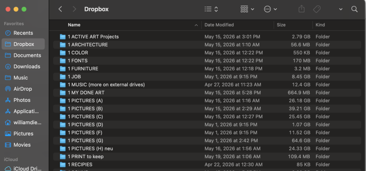Click the Share toolbar icon
This screenshot has width=366, height=171.
301,9
